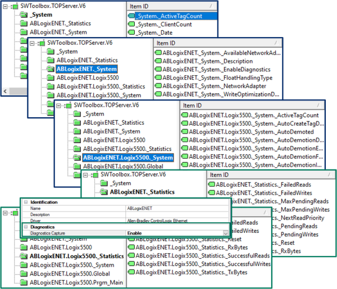337x289 pixels.
Task: Click tag icon of ABLogixENET._System._Description
Action: pos(158,61)
